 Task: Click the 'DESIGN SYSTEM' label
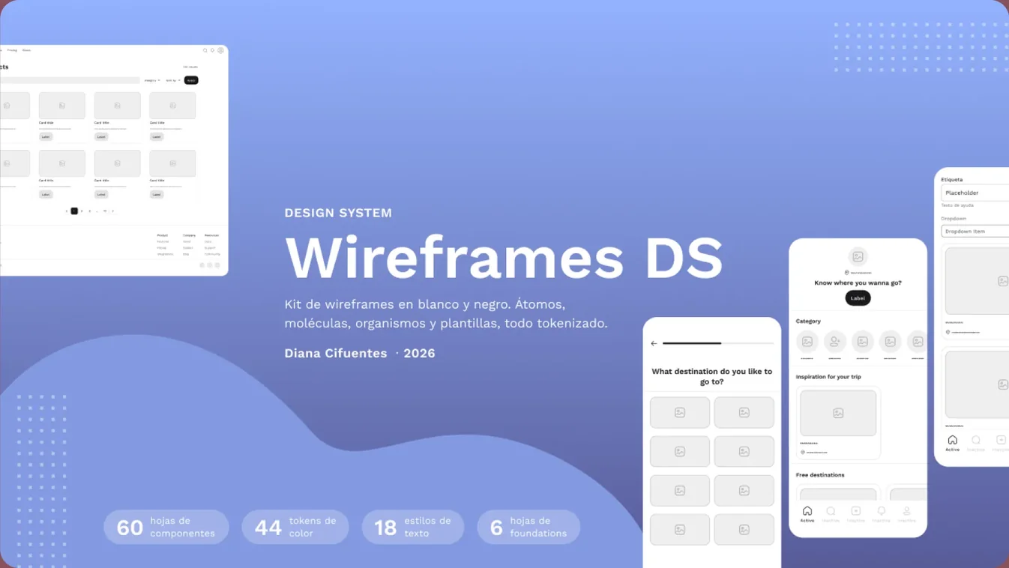coord(338,213)
